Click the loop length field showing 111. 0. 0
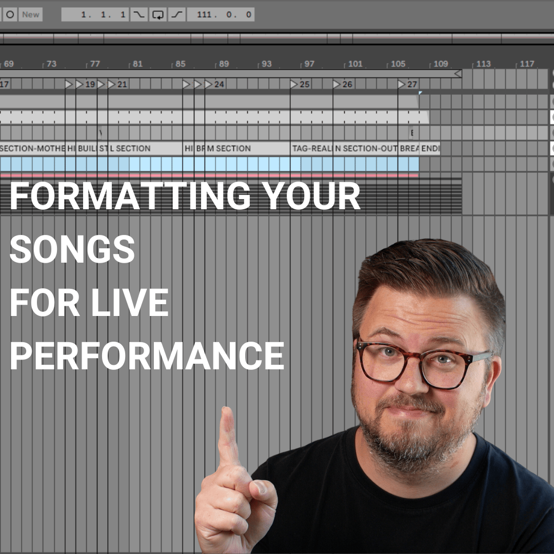The image size is (554, 554). click(x=221, y=14)
